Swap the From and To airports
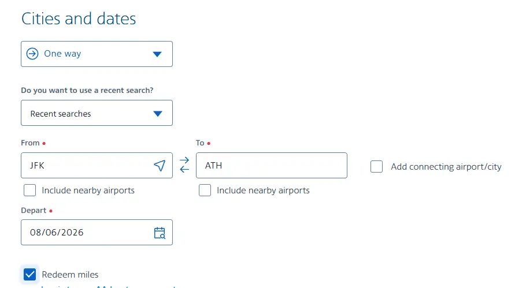515x288 pixels. (184, 165)
